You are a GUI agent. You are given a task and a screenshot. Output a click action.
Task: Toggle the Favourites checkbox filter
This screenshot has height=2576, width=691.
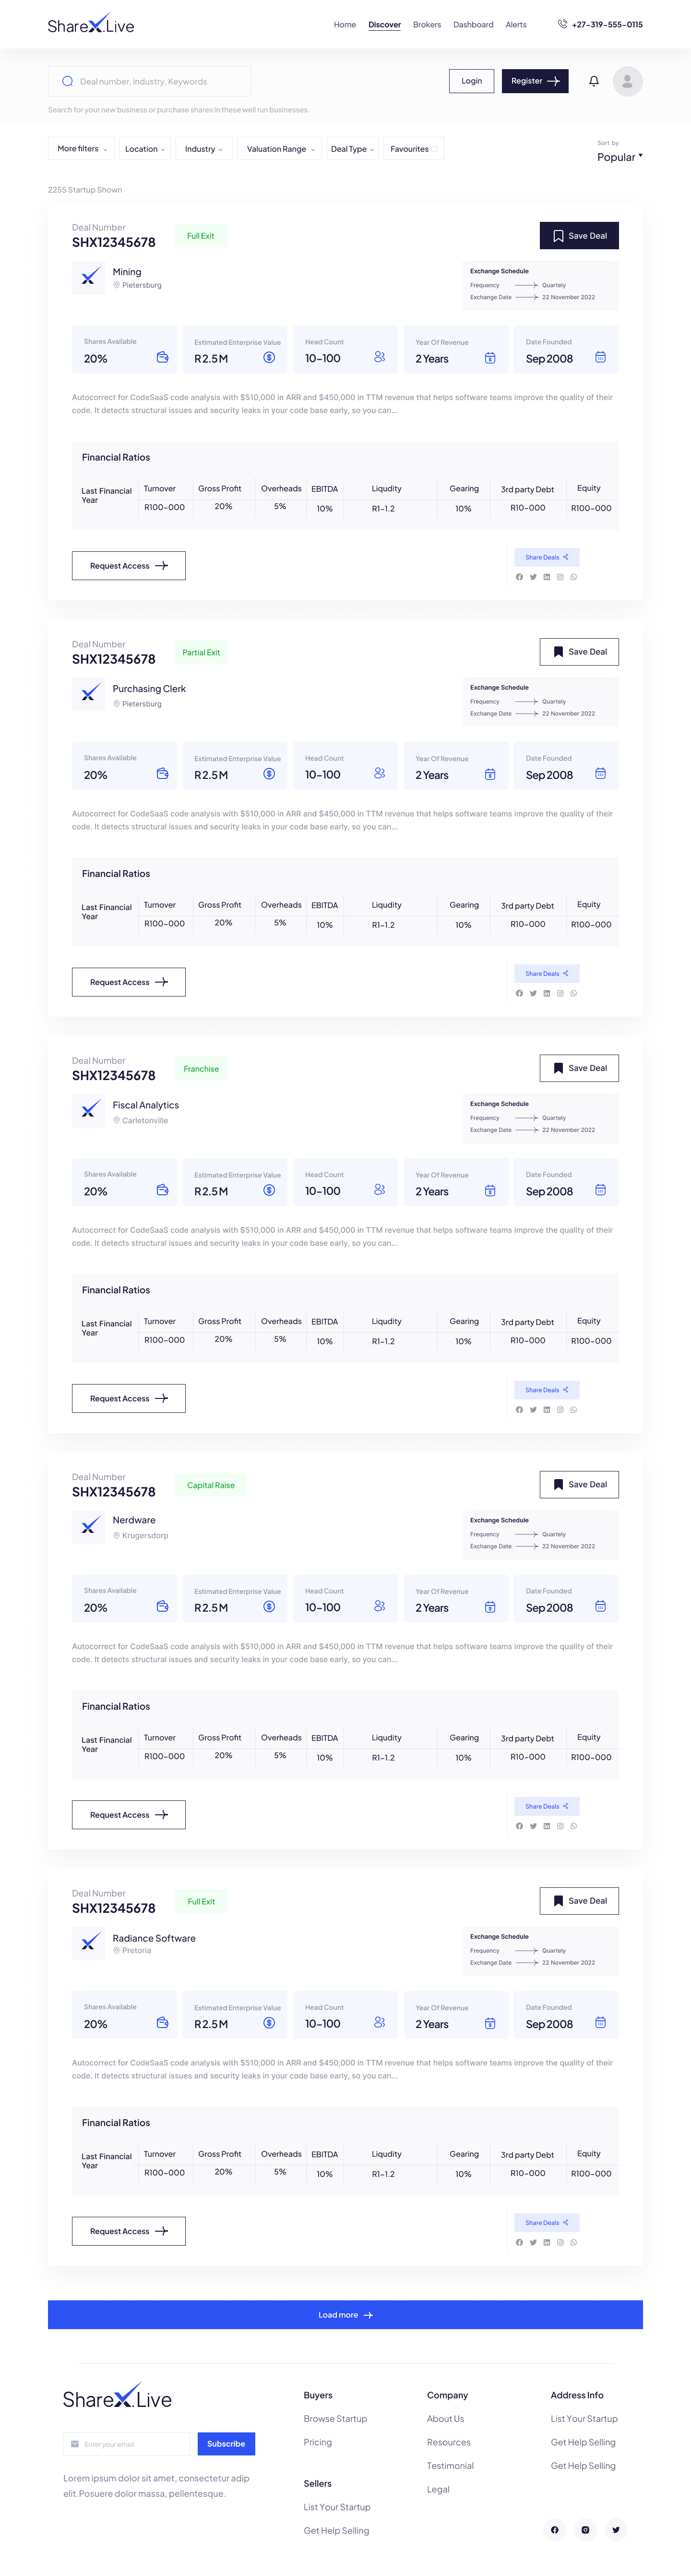(x=434, y=149)
